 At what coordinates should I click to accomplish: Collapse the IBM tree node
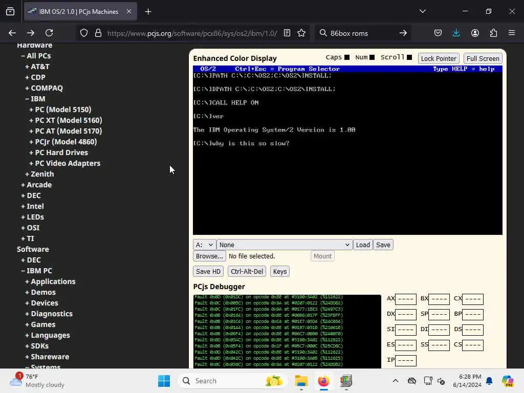point(35,99)
